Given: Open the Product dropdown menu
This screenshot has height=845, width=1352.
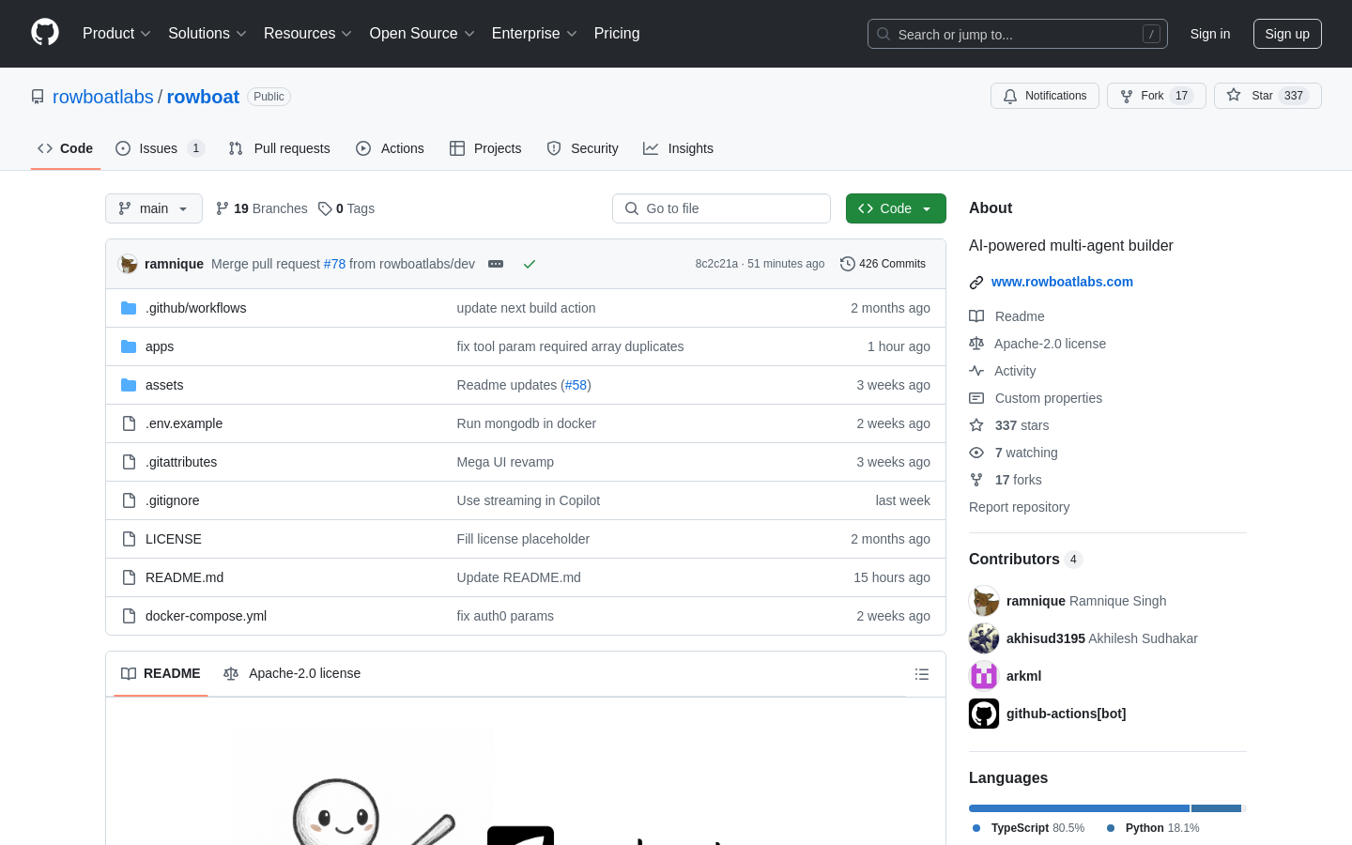Looking at the screenshot, I should click(x=116, y=33).
